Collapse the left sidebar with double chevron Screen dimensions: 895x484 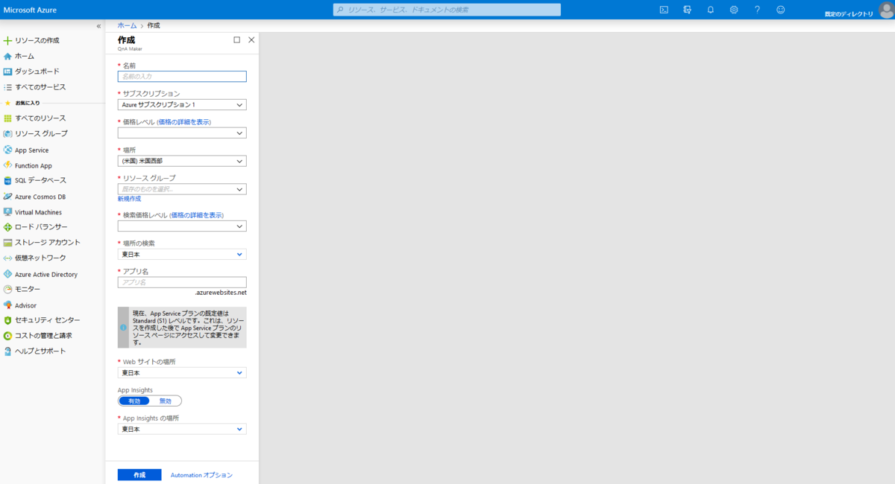pos(98,26)
